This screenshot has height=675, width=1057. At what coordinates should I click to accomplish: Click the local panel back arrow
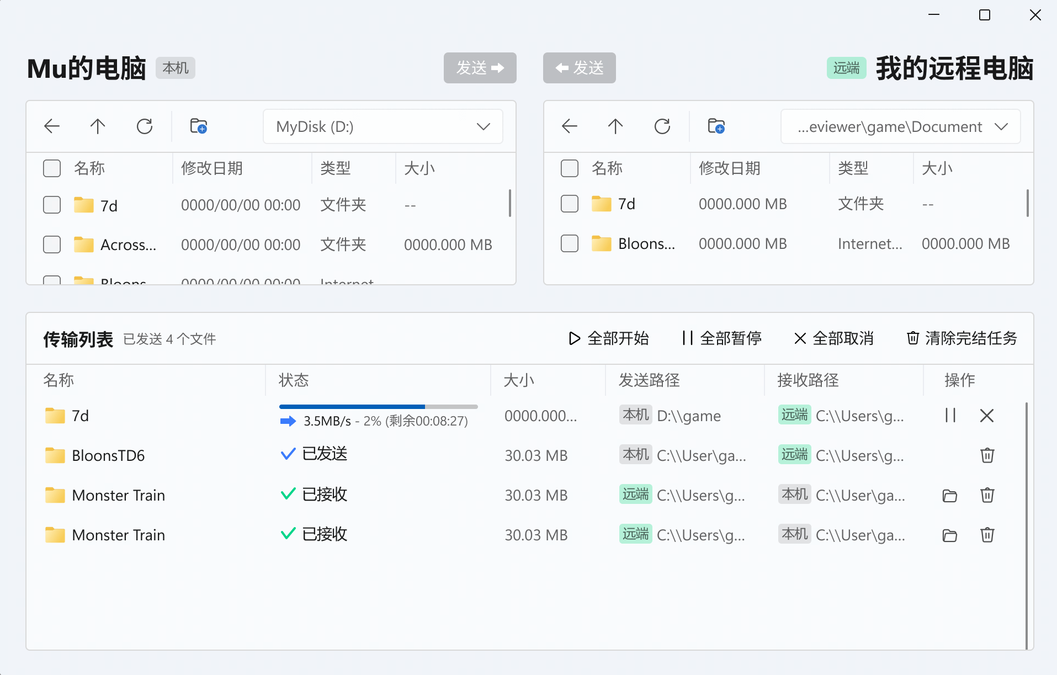click(x=52, y=126)
